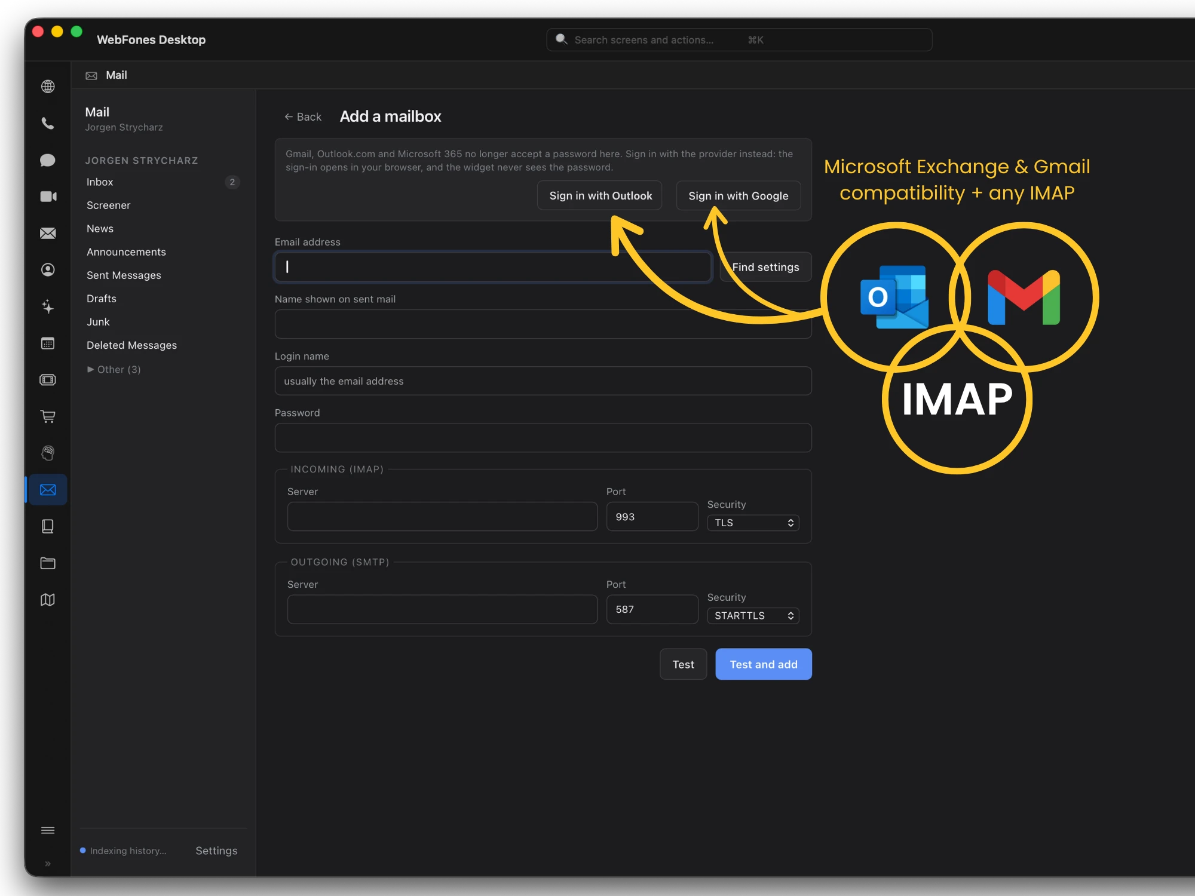Focus the SMTP port 587 field
The width and height of the screenshot is (1195, 896).
(652, 609)
